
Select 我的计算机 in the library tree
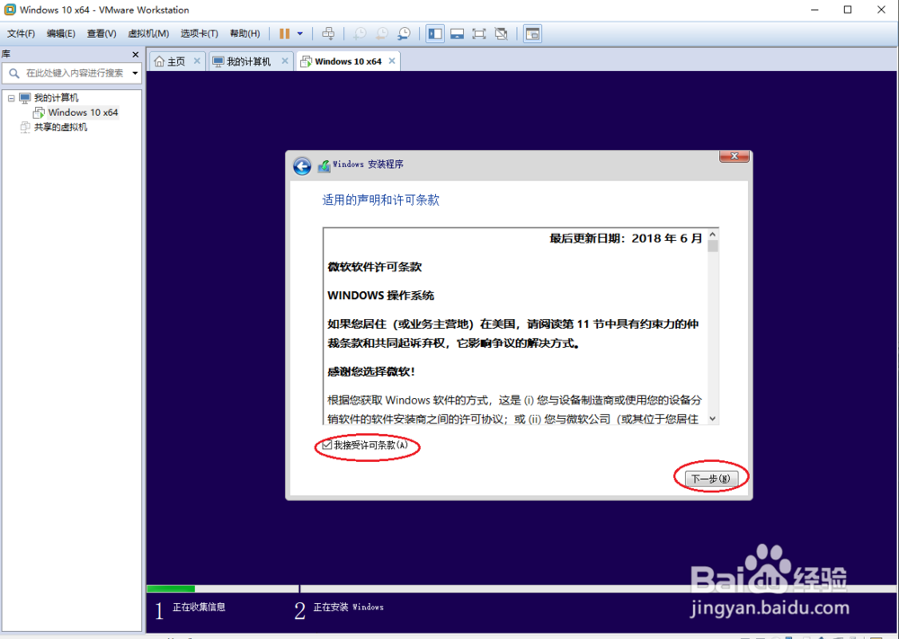pyautogui.click(x=56, y=98)
